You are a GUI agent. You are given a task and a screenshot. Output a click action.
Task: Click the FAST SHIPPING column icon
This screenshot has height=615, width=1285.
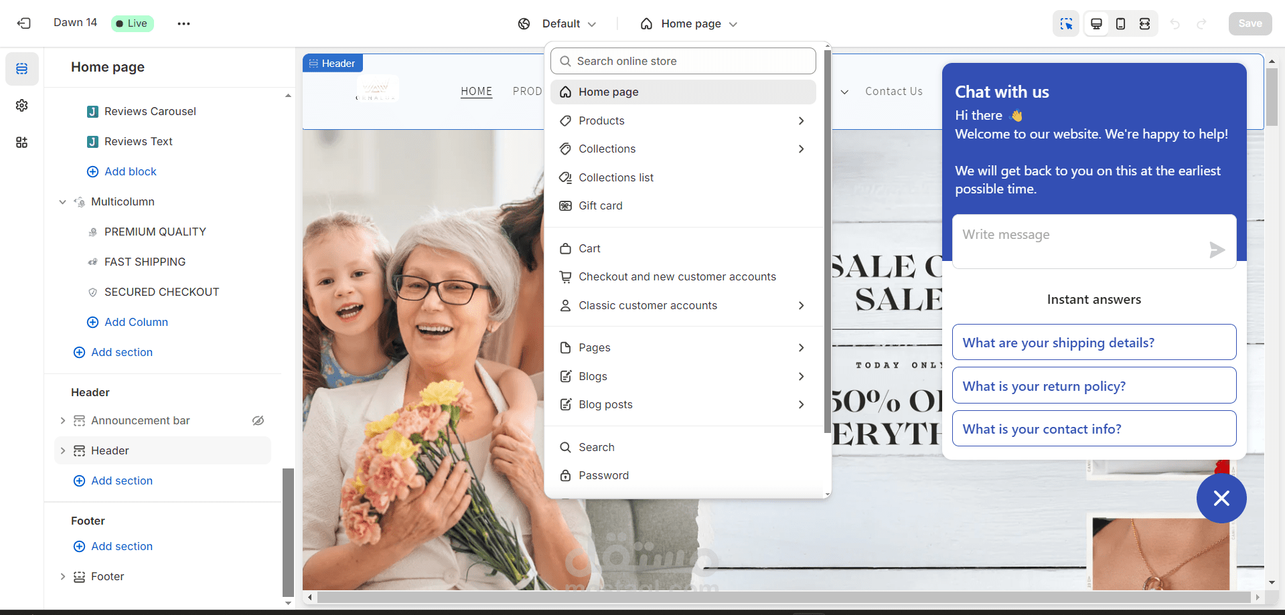(x=93, y=262)
